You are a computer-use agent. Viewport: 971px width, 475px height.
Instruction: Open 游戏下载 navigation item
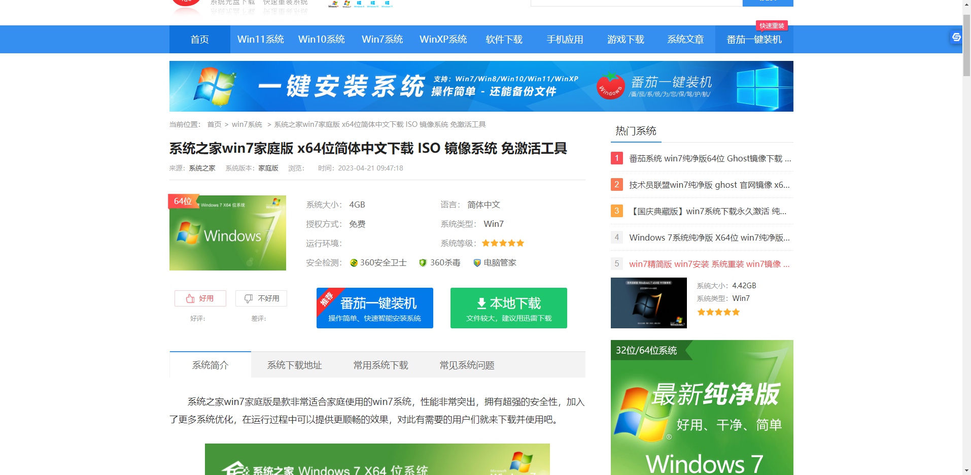626,39
